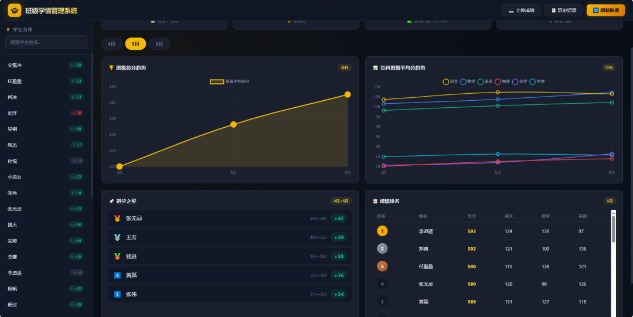Click the blue number 5 badge beside 张伟
The height and width of the screenshot is (317, 633).
pyautogui.click(x=117, y=294)
